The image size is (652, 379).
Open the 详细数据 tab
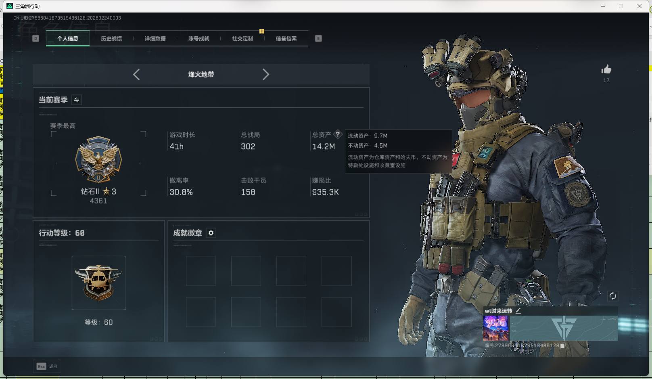[155, 39]
